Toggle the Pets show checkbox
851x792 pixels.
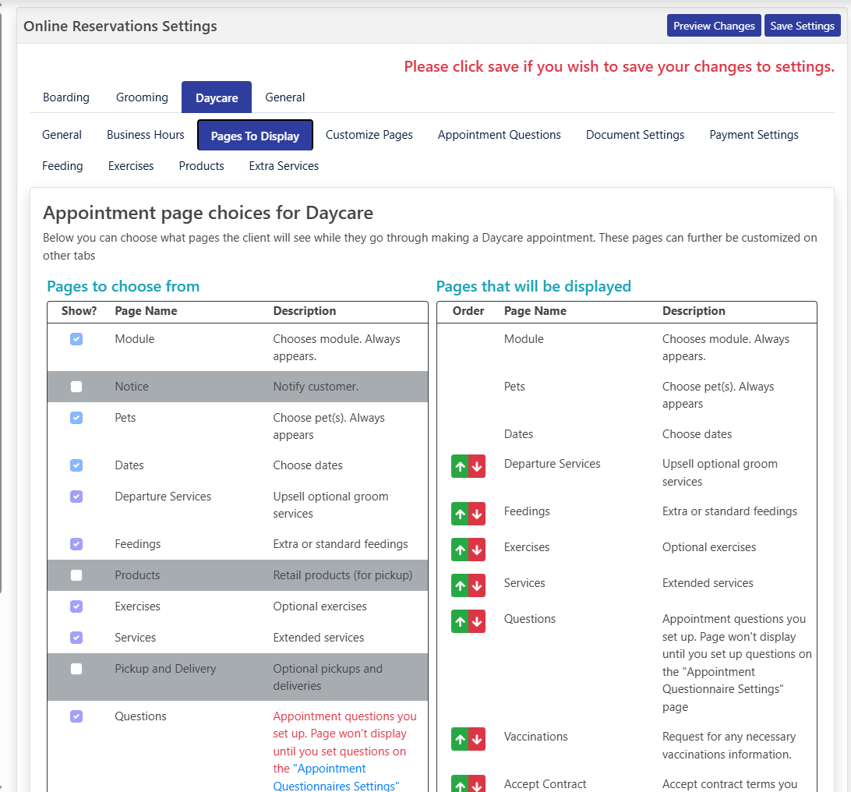pos(76,418)
